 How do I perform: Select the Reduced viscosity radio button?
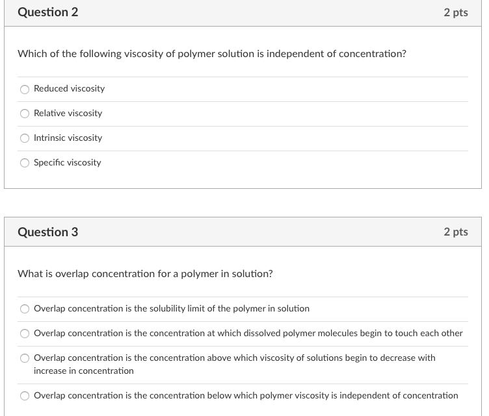25,89
